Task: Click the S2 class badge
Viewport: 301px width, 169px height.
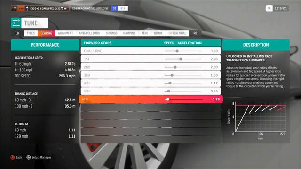Action: 115,8
